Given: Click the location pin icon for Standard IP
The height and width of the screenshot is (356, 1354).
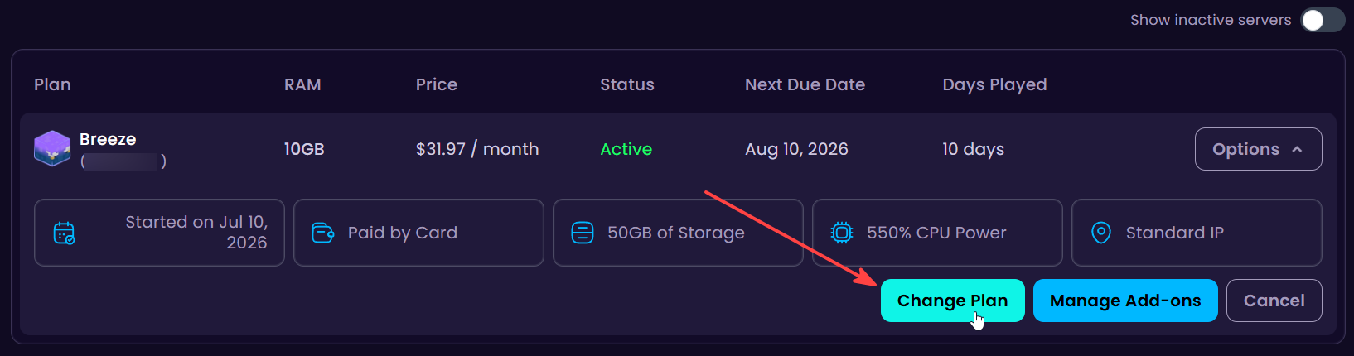Looking at the screenshot, I should click(1101, 233).
